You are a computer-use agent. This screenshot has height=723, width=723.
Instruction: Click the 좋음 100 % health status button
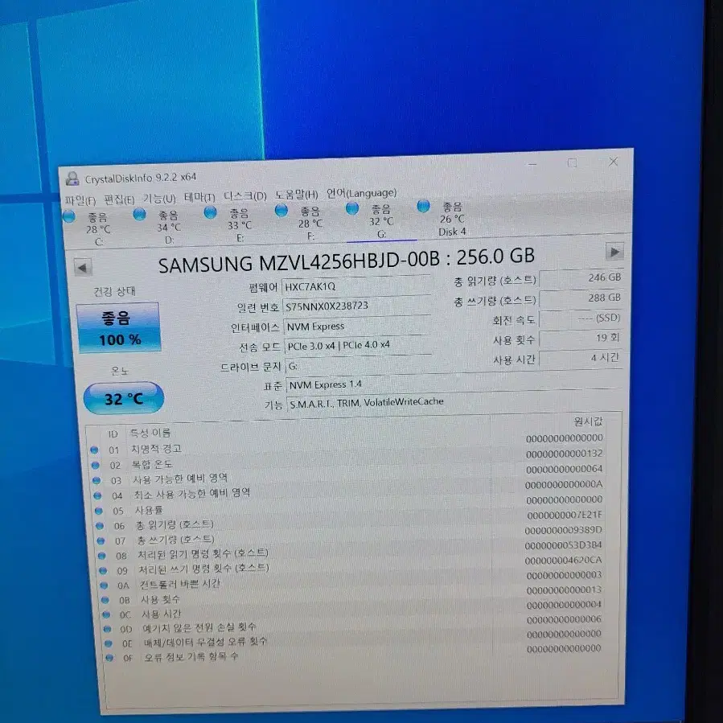tap(119, 328)
